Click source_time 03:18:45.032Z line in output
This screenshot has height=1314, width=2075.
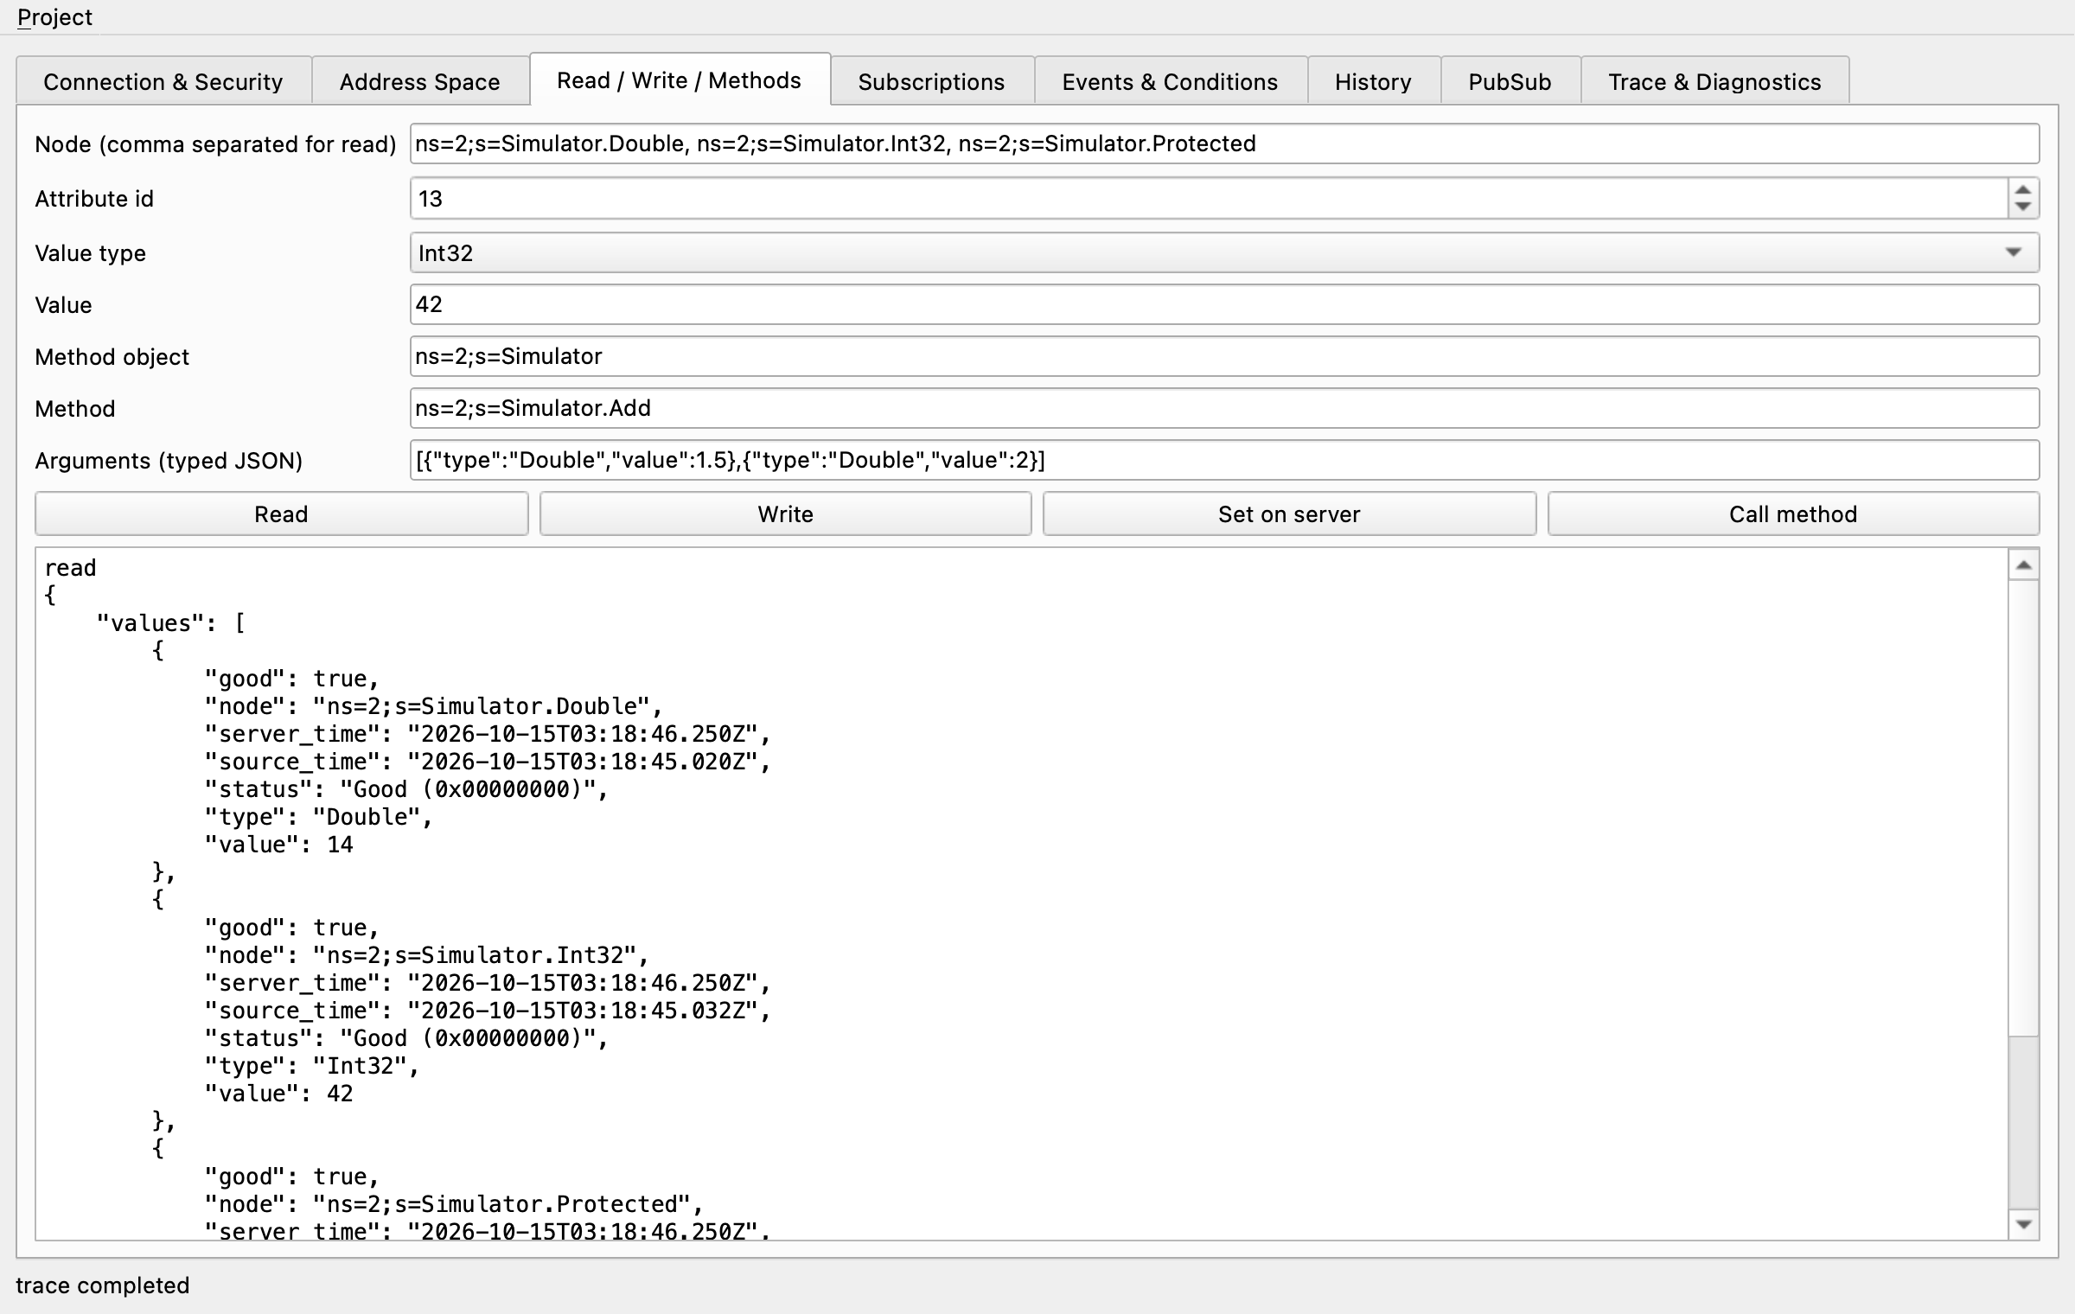488,1011
